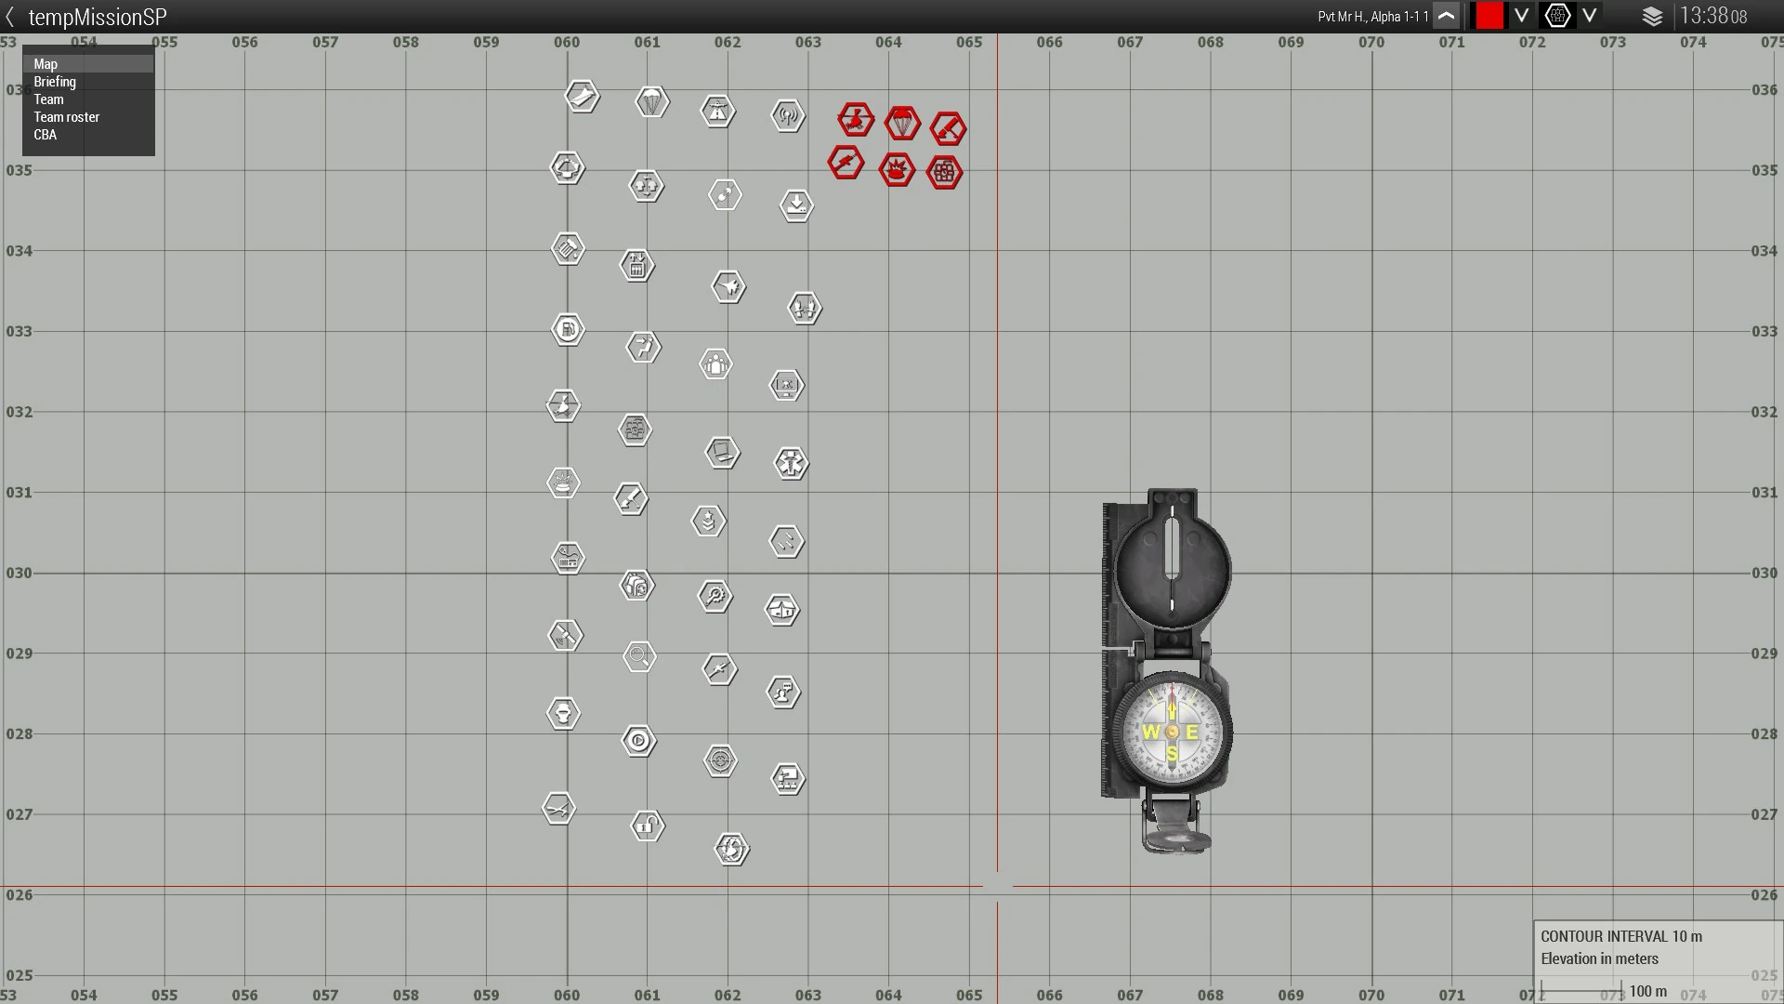This screenshot has width=1784, height=1004.
Task: Click the fuel pump hexagon marker
Action: point(568,329)
